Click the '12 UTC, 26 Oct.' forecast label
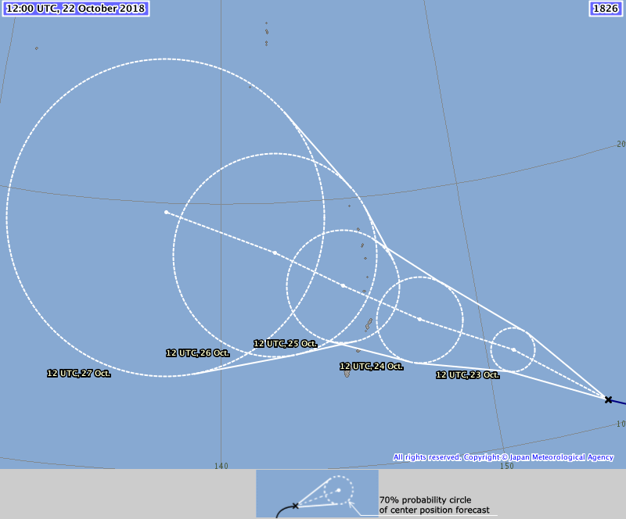Viewport: 626px width, 519px height. (x=198, y=353)
